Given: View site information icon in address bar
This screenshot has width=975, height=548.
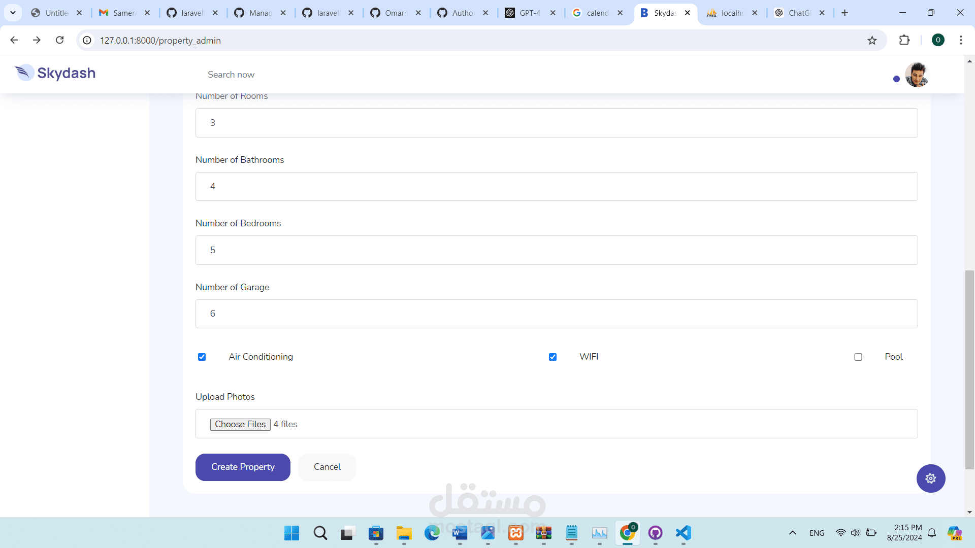Looking at the screenshot, I should coord(87,40).
